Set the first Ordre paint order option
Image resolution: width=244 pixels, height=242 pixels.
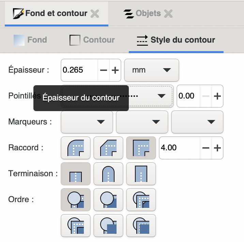(x=76, y=200)
